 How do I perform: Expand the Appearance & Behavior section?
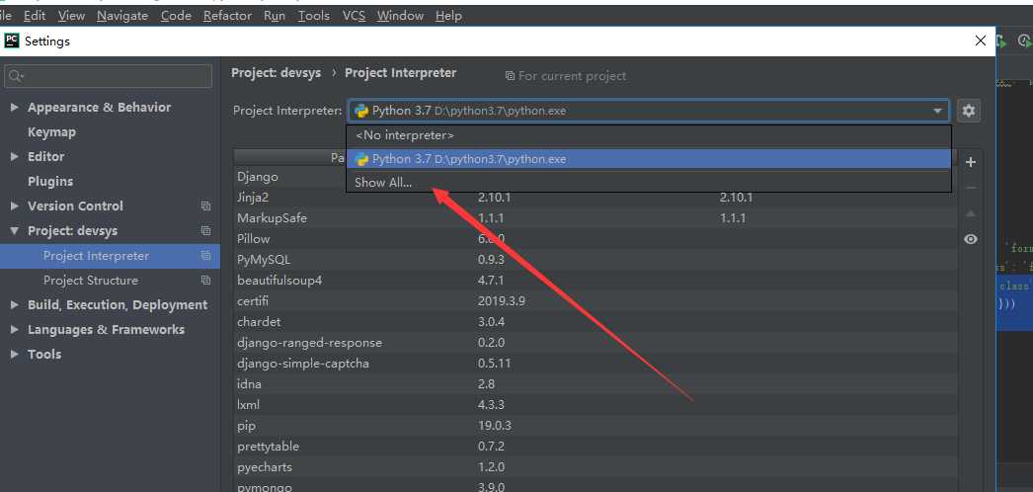pyautogui.click(x=15, y=107)
